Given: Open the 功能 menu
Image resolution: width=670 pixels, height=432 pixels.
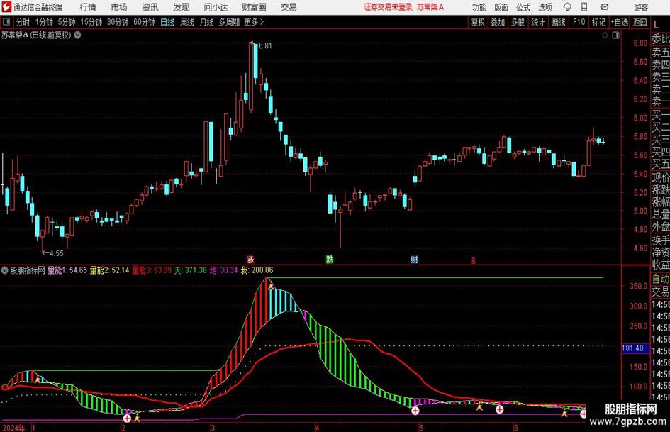Looking at the screenshot, I should click(479, 7).
